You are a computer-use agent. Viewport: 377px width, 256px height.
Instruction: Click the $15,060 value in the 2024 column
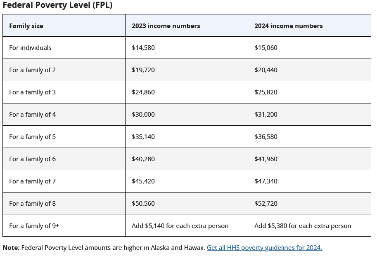pyautogui.click(x=266, y=48)
